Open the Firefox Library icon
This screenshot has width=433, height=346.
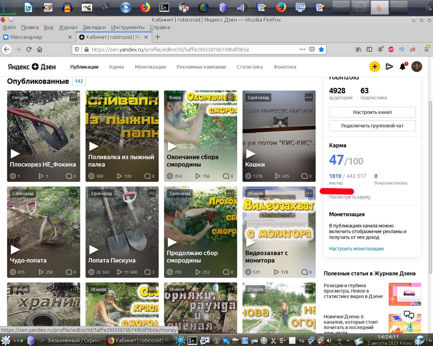(358, 49)
